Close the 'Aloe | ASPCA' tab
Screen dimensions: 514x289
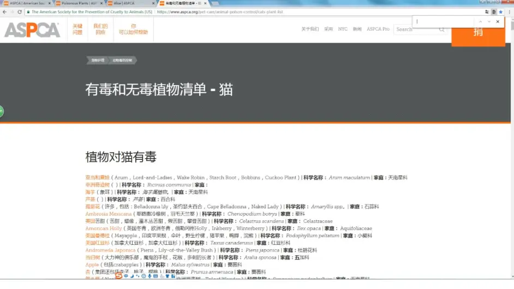[153, 3]
